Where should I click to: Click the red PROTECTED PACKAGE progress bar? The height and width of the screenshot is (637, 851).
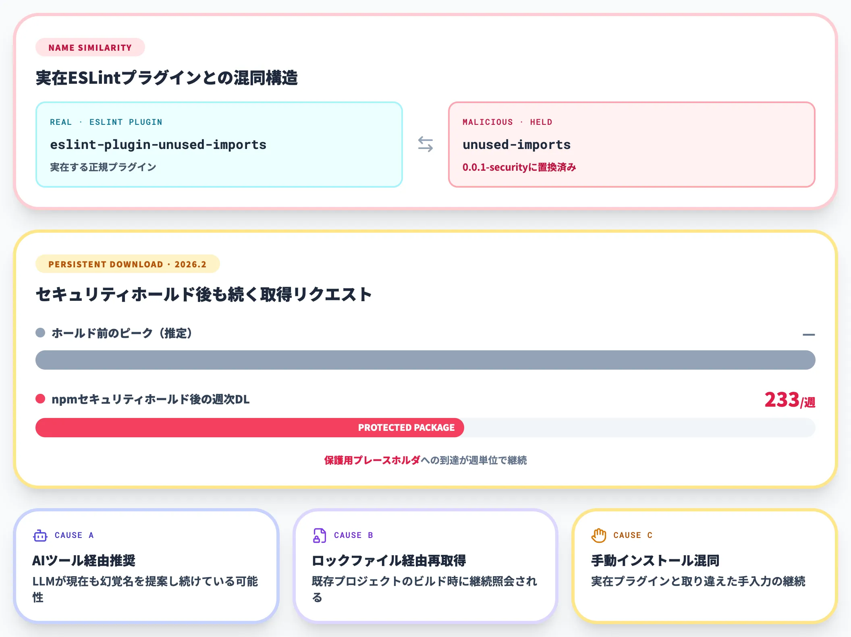pyautogui.click(x=250, y=427)
